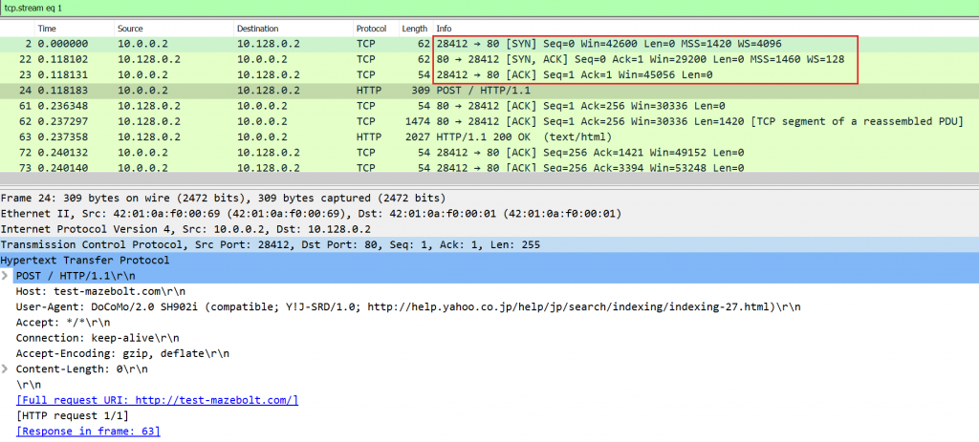Screen dimensions: 979x442
Task: Select packet 22 SYN, ACK row
Action: point(489,60)
